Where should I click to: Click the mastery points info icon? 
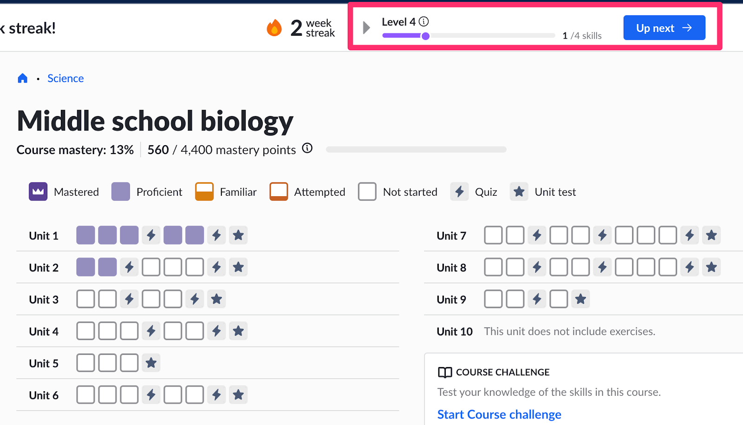pos(307,148)
